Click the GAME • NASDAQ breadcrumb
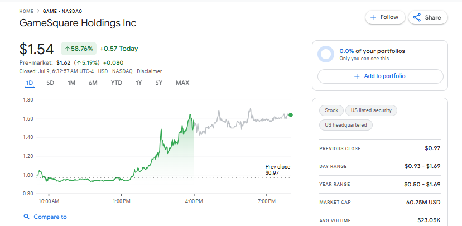This screenshot has width=462, height=226. pyautogui.click(x=62, y=12)
